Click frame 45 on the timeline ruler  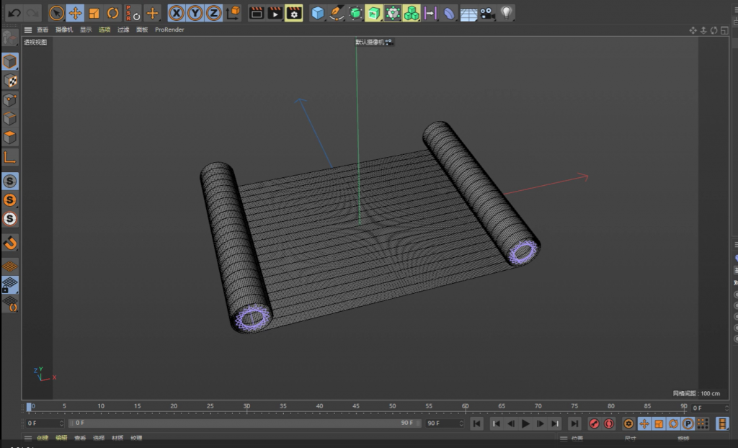[x=356, y=406]
